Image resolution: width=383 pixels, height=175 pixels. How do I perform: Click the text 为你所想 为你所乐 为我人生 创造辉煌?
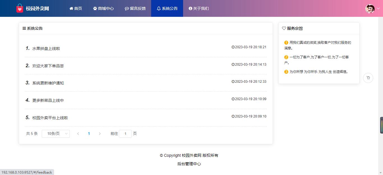pyautogui.click(x=319, y=72)
